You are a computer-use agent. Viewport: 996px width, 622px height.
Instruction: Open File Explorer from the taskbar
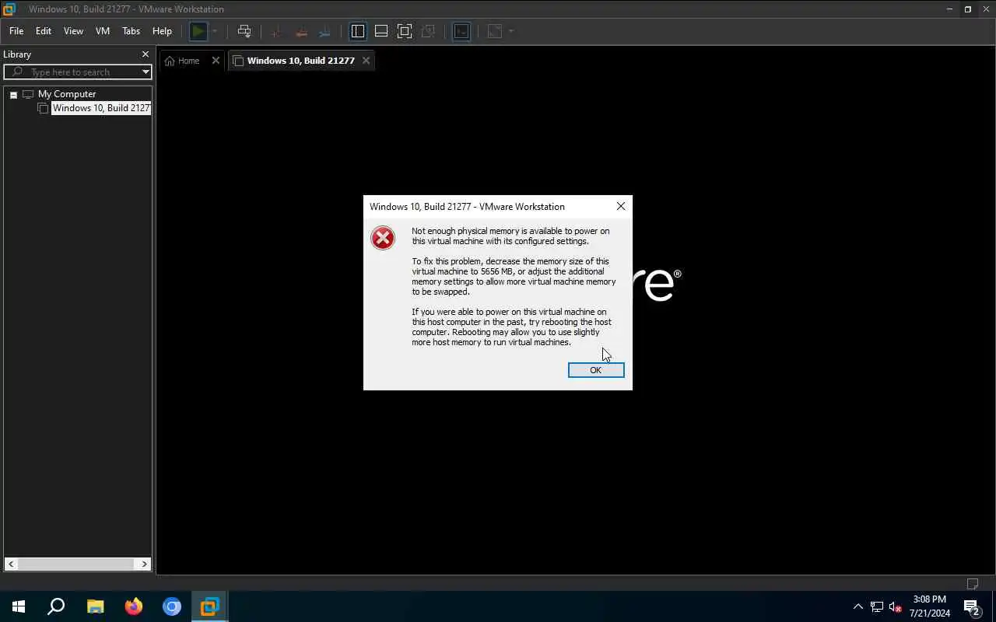(95, 606)
